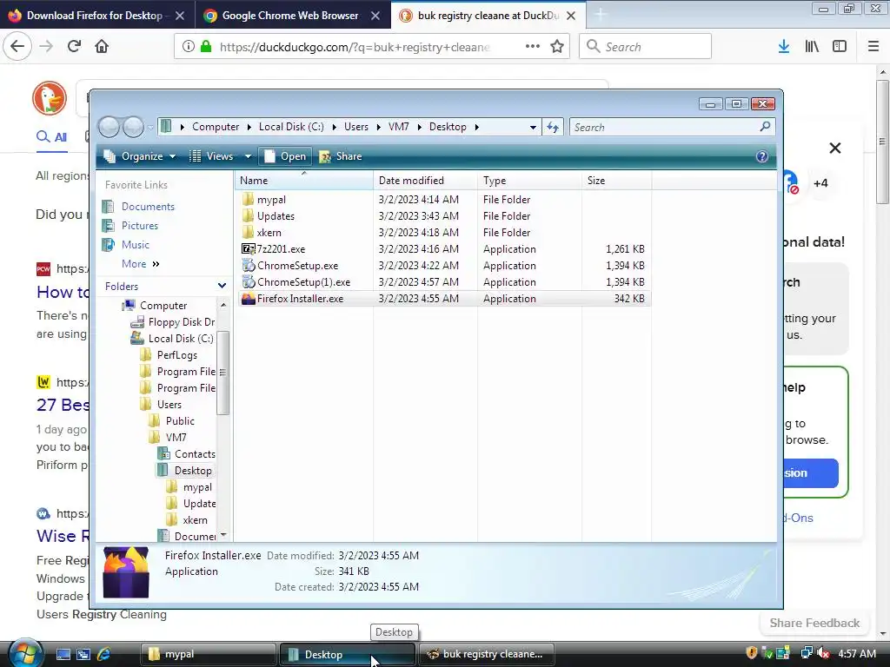Screen dimensions: 890x667
Task: Open Documents favorite link
Action: coord(148,207)
